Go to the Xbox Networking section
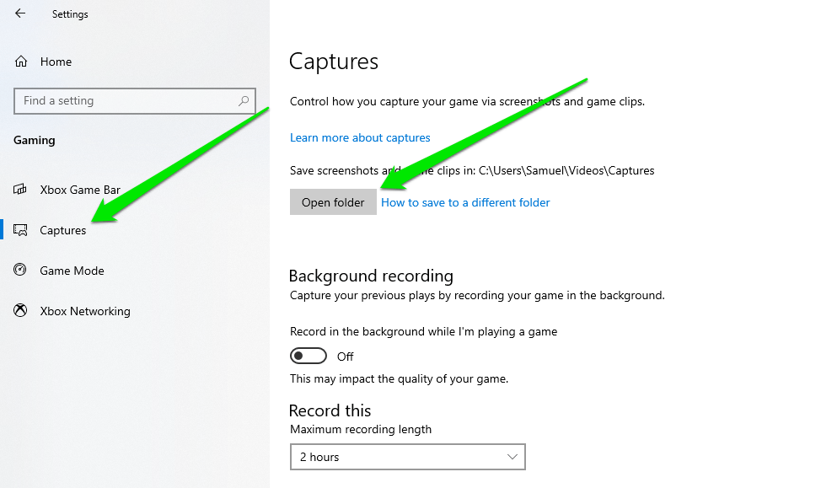The width and height of the screenshot is (821, 488). (85, 311)
